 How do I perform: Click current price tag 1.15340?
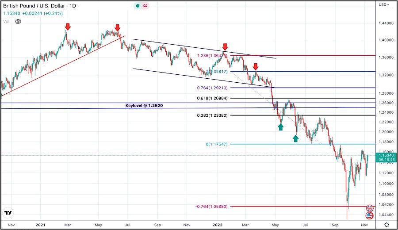387,155
